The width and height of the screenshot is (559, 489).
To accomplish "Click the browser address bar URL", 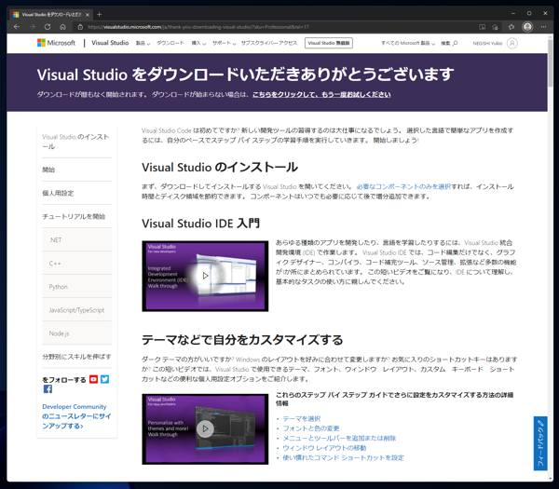I will (198, 27).
